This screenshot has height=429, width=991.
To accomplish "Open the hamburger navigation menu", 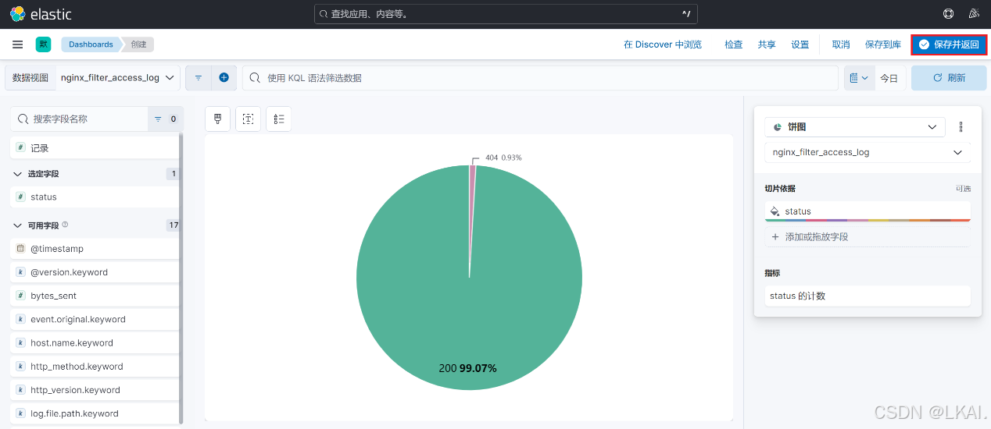I will point(17,44).
